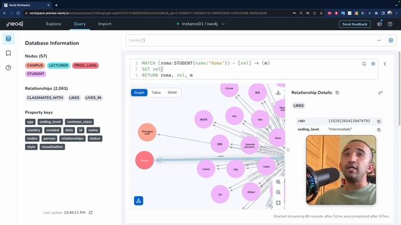Focus the top neo4j$ query input
Image resolution: width=401 pixels, height=225 pixels.
point(251,40)
